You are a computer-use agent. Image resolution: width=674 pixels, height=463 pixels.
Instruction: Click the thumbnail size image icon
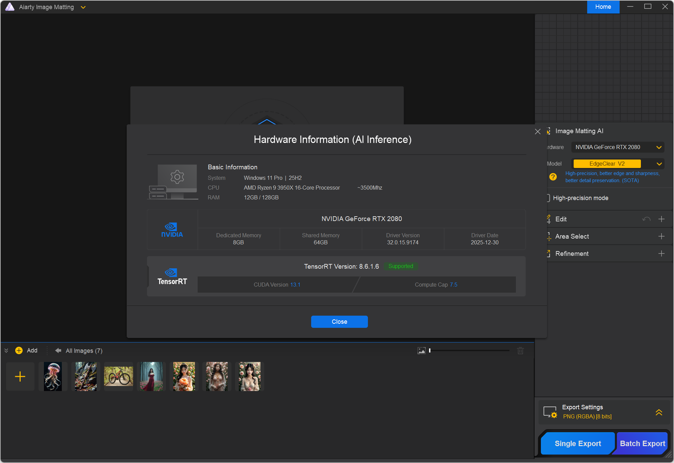(x=421, y=350)
